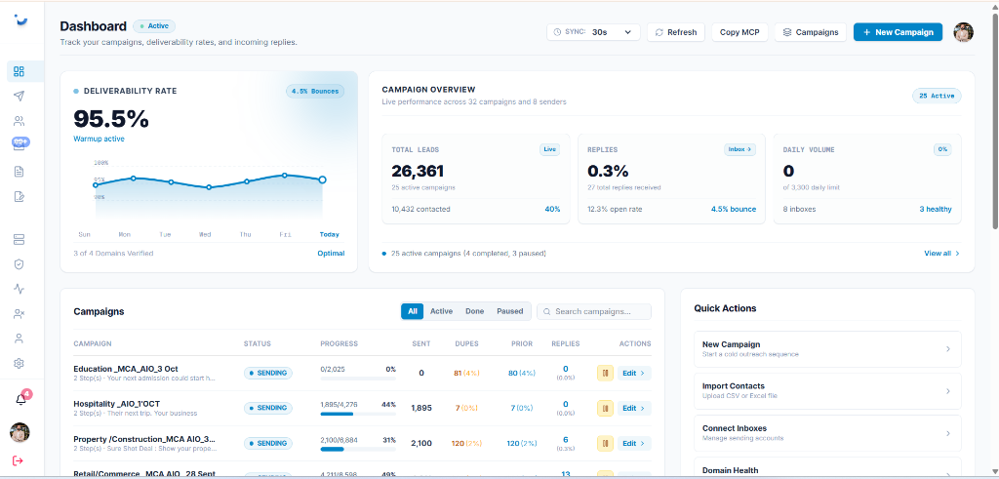
Task: Click the Today point on the deliverability chart
Action: 322,180
